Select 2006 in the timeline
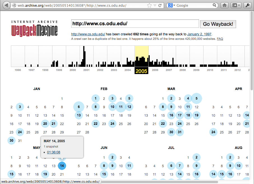 tap(155, 70)
